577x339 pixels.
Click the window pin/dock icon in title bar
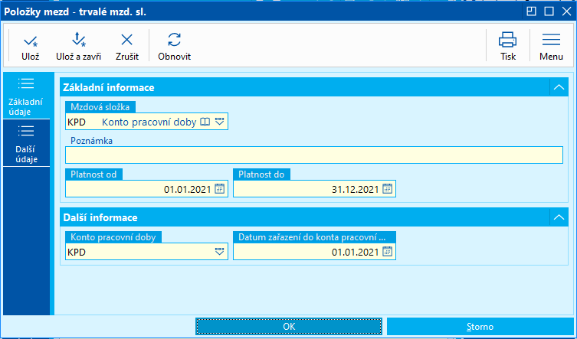tap(531, 11)
